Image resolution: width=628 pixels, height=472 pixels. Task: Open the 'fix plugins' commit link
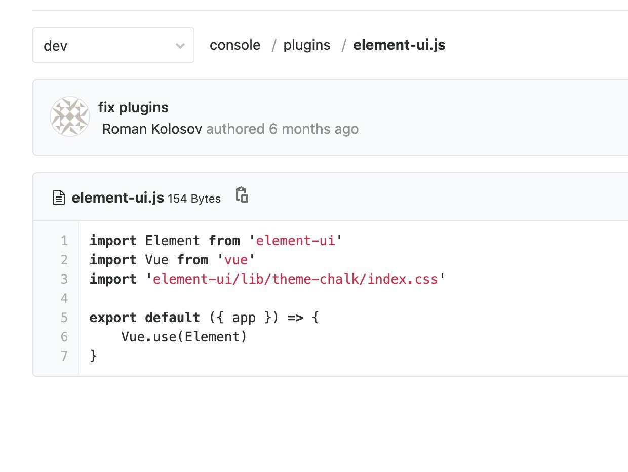(133, 107)
